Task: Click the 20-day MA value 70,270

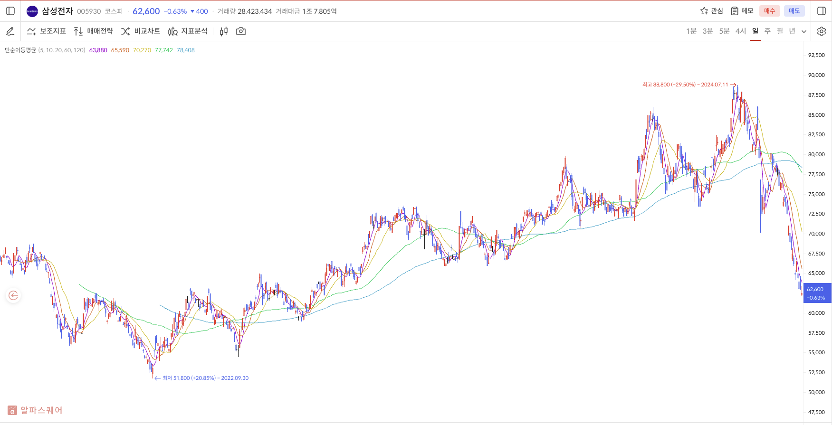Action: [x=142, y=50]
